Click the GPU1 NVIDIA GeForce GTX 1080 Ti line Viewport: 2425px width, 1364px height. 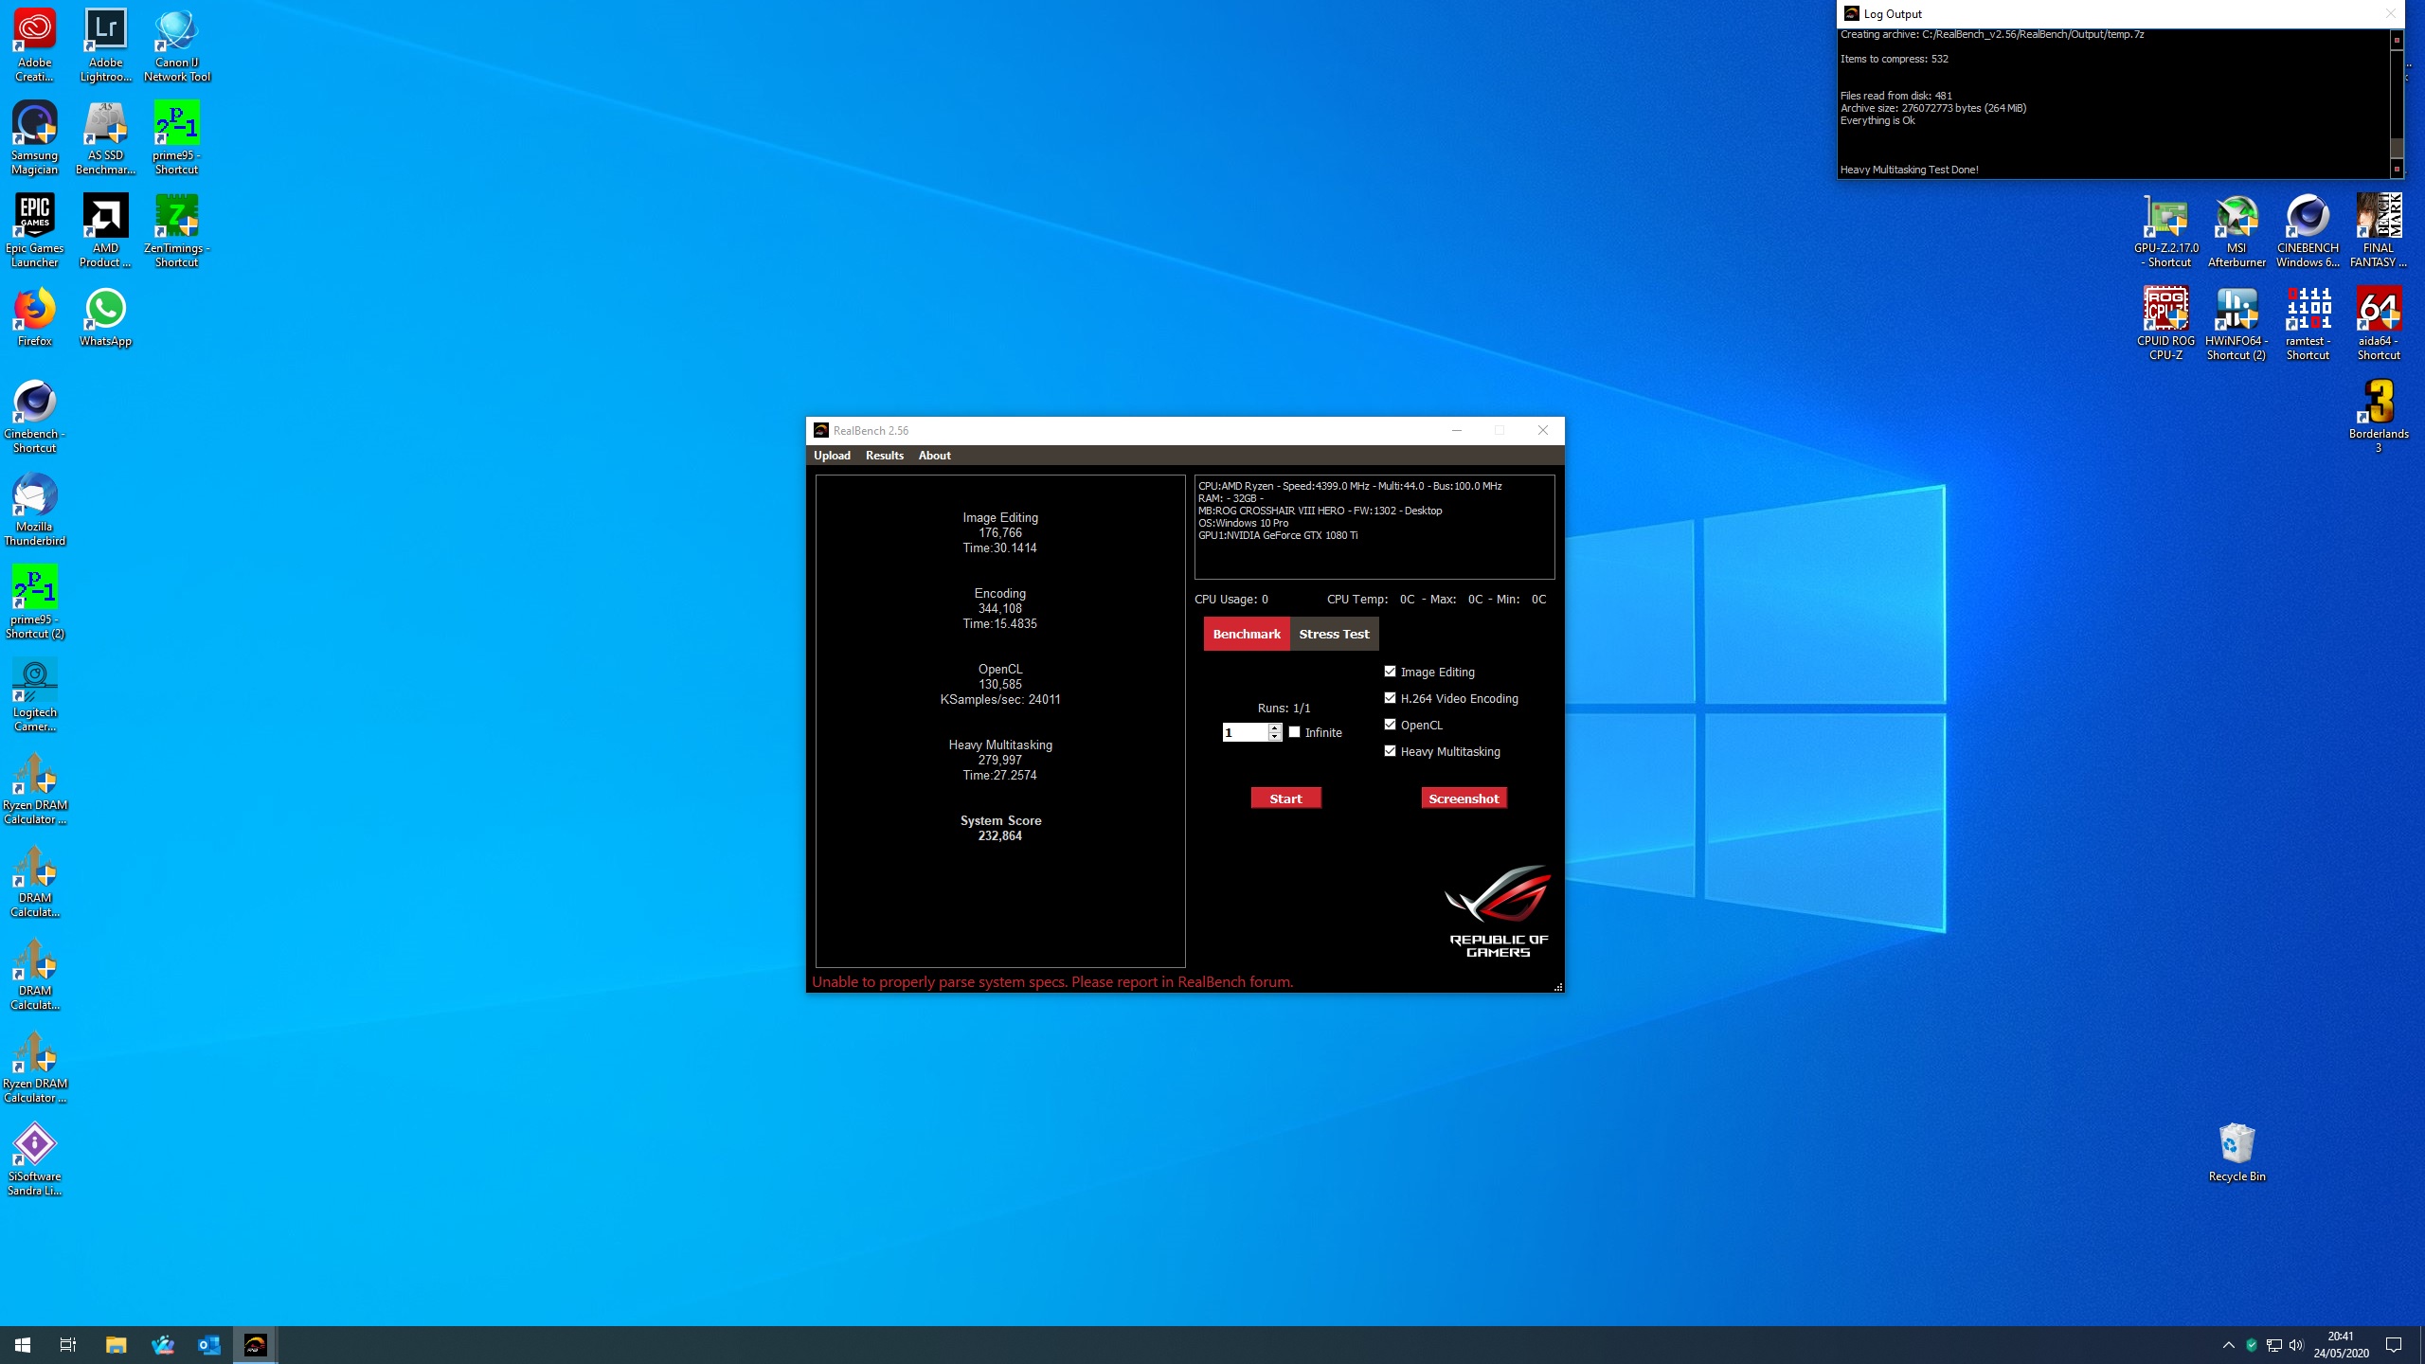click(x=1278, y=535)
